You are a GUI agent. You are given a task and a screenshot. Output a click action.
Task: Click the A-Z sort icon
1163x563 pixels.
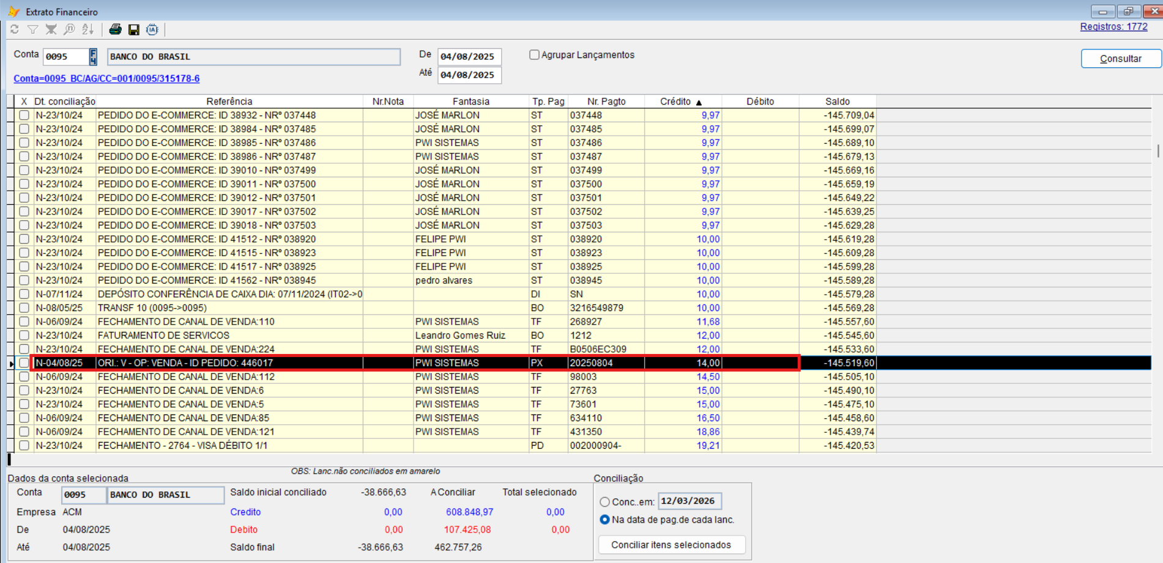point(88,29)
